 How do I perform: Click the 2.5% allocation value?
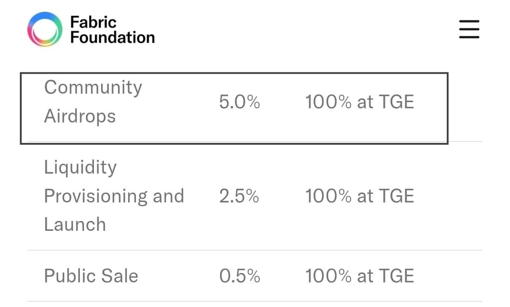[239, 196]
